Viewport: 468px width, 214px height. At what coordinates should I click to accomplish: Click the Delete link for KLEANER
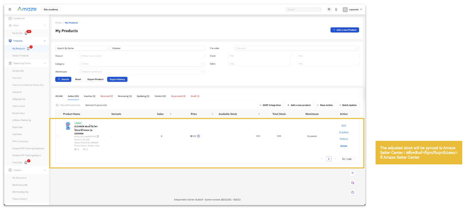(344, 146)
